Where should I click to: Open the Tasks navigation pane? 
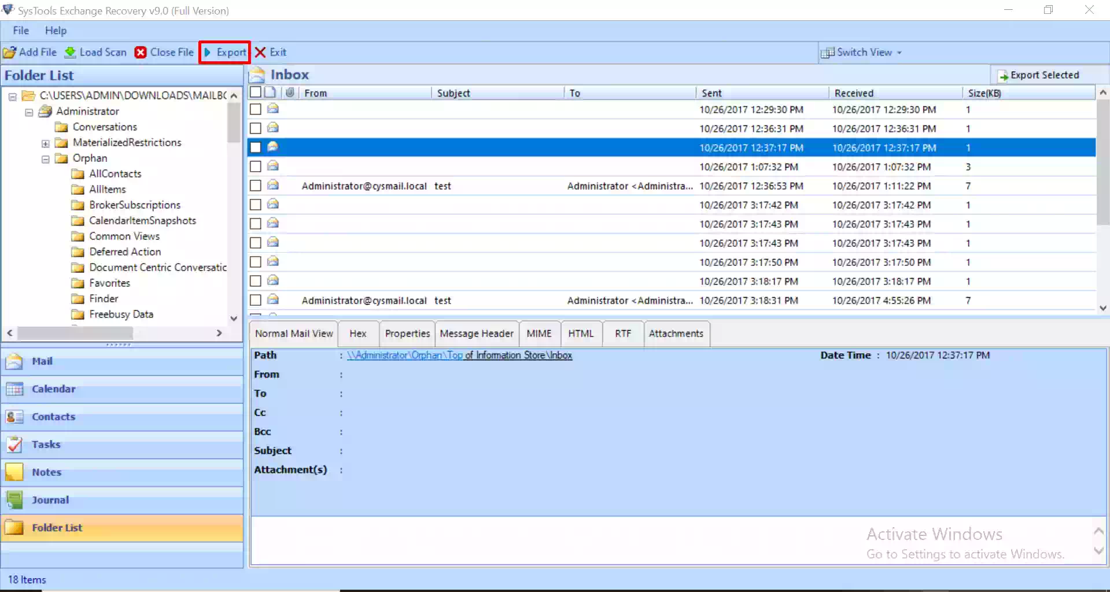coord(122,445)
